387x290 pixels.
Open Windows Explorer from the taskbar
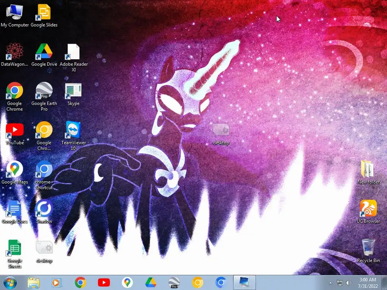click(x=34, y=282)
